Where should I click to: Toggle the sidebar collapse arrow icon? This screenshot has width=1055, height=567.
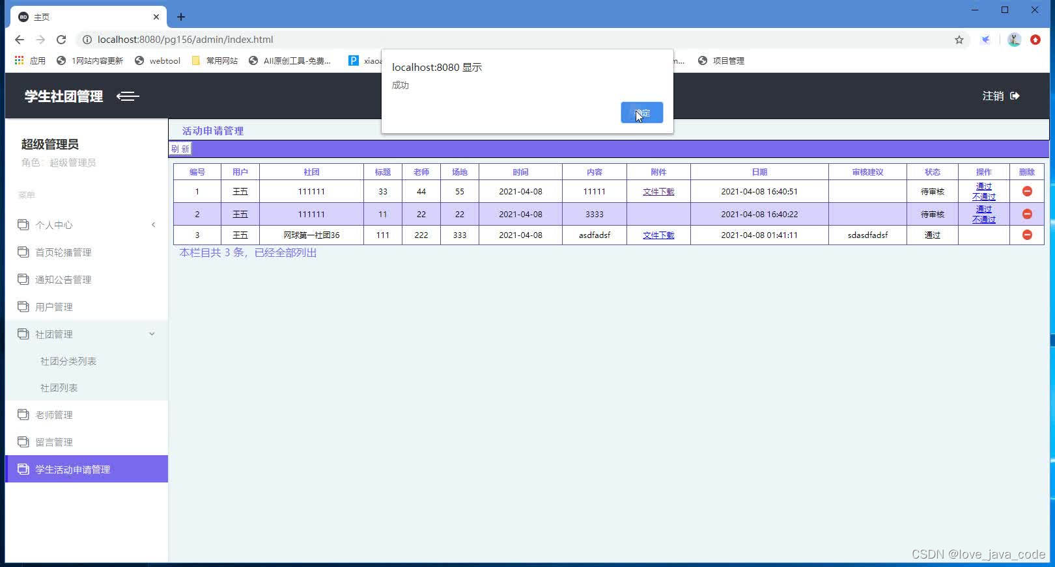coord(128,96)
